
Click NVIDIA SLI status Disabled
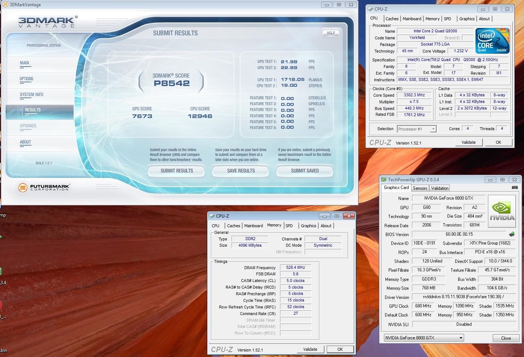pyautogui.click(x=463, y=324)
